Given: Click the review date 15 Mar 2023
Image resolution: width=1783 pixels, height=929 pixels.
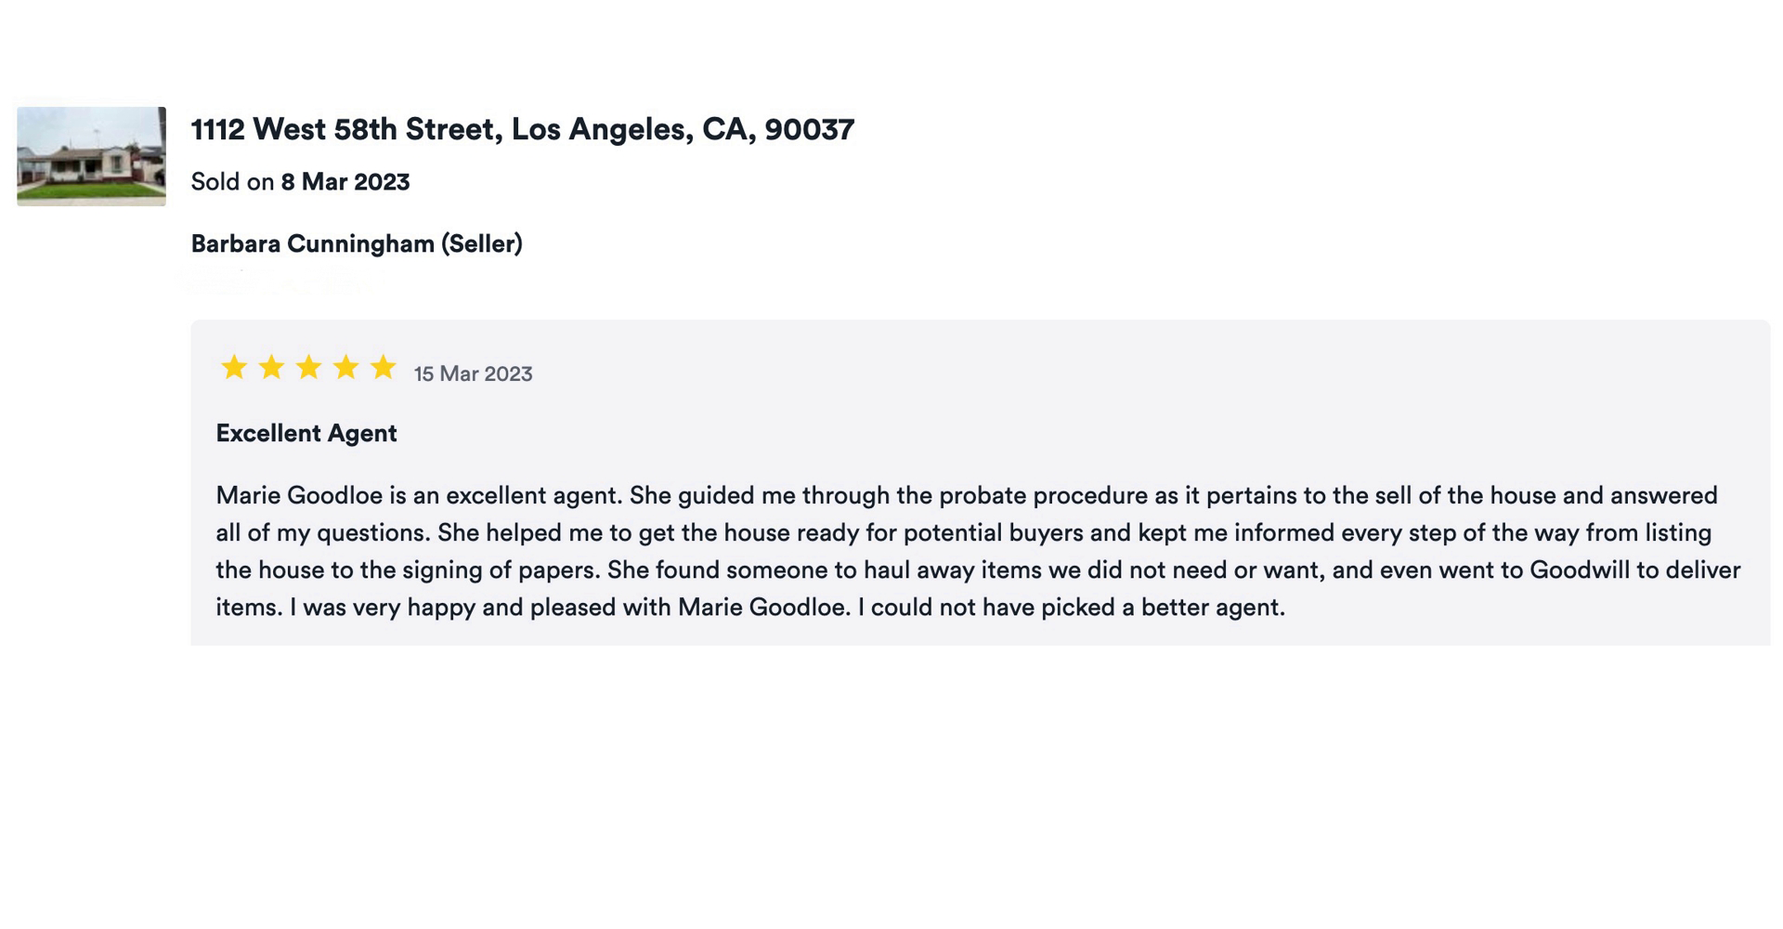Looking at the screenshot, I should coord(473,373).
